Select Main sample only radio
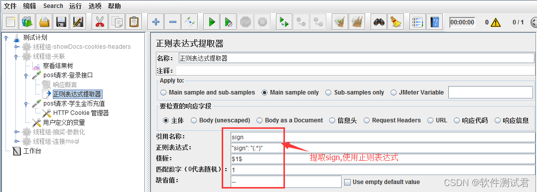Screen dimensions: 537x192 (265, 93)
